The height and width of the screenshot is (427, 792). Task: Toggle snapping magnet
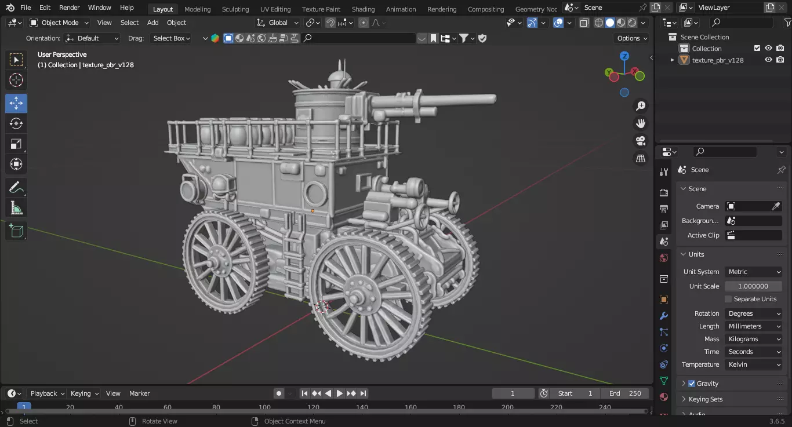click(x=330, y=23)
